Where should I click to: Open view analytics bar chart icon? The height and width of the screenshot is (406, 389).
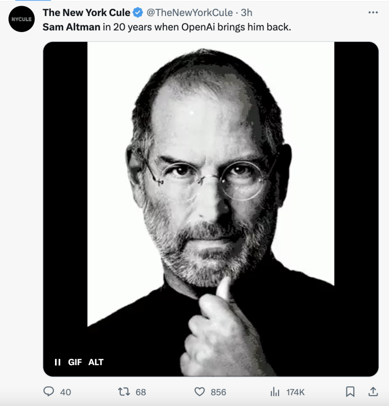[x=275, y=392]
